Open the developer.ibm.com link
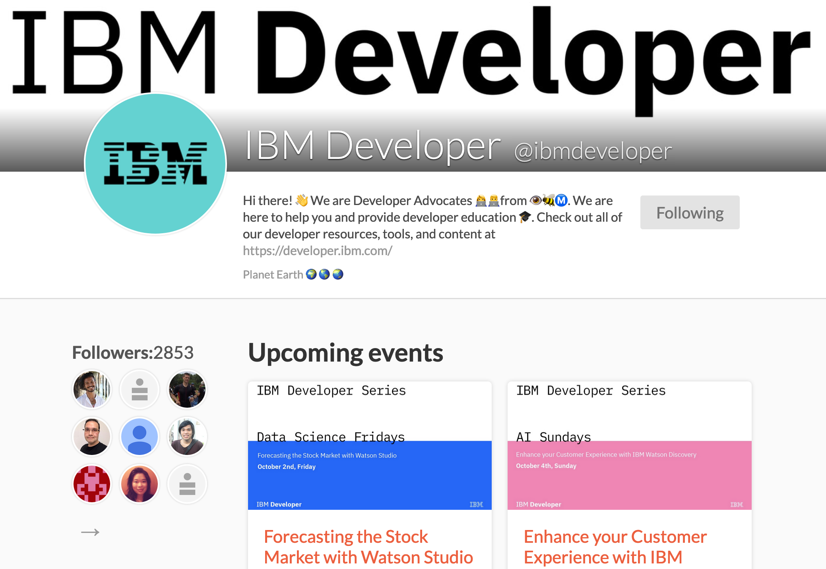Screen dimensions: 826x569 pyautogui.click(x=318, y=251)
